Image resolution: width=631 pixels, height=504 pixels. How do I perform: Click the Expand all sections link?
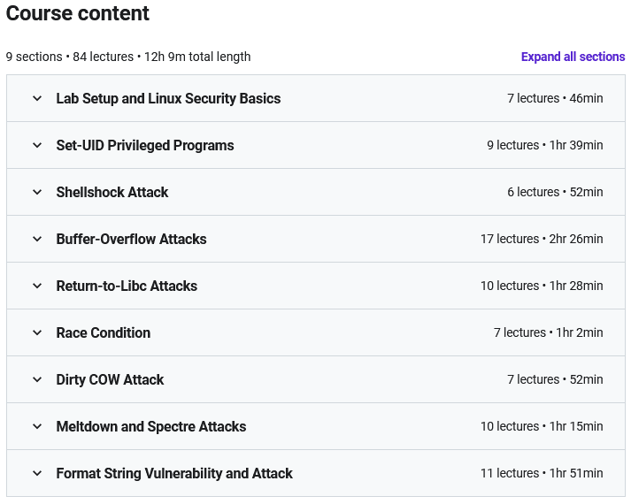pos(573,57)
